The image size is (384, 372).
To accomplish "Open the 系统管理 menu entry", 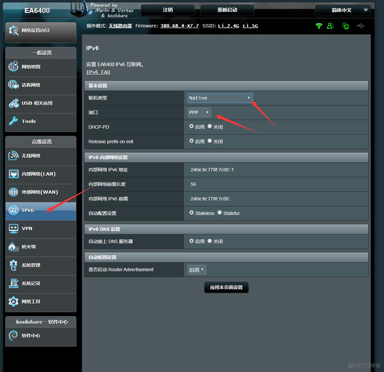I will pos(13,265).
